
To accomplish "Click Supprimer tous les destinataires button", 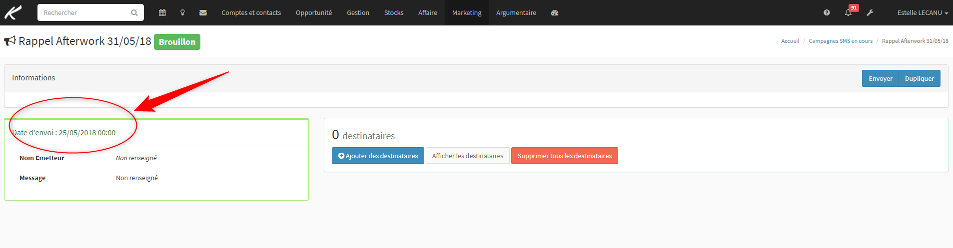I will (565, 156).
